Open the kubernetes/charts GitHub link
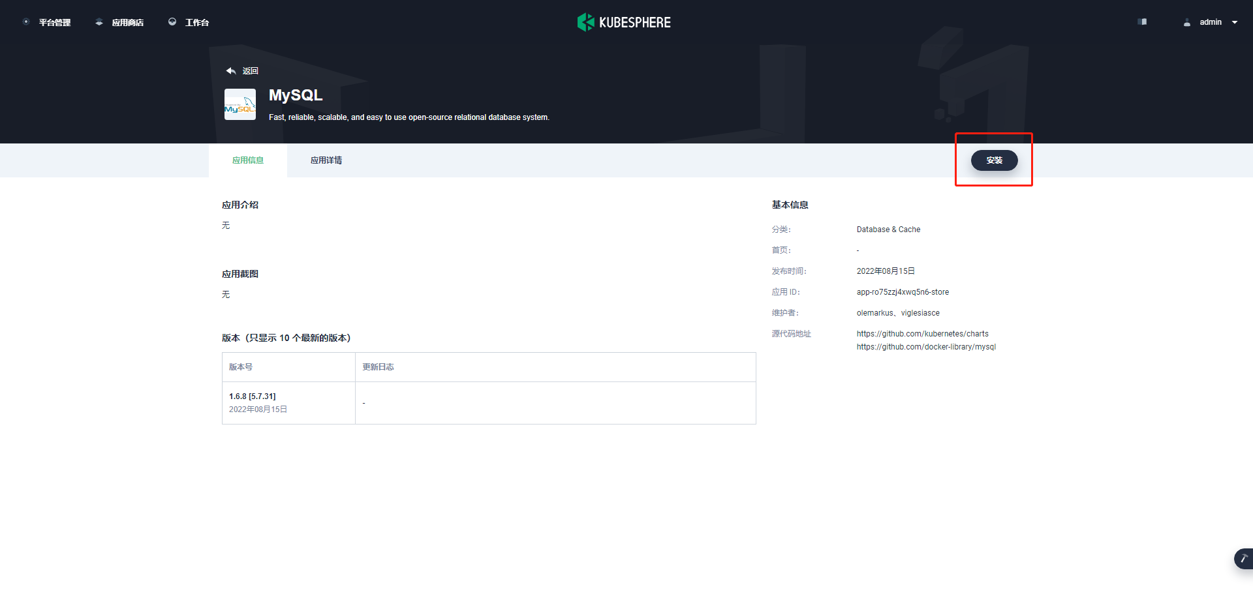The image size is (1253, 611). tap(923, 334)
